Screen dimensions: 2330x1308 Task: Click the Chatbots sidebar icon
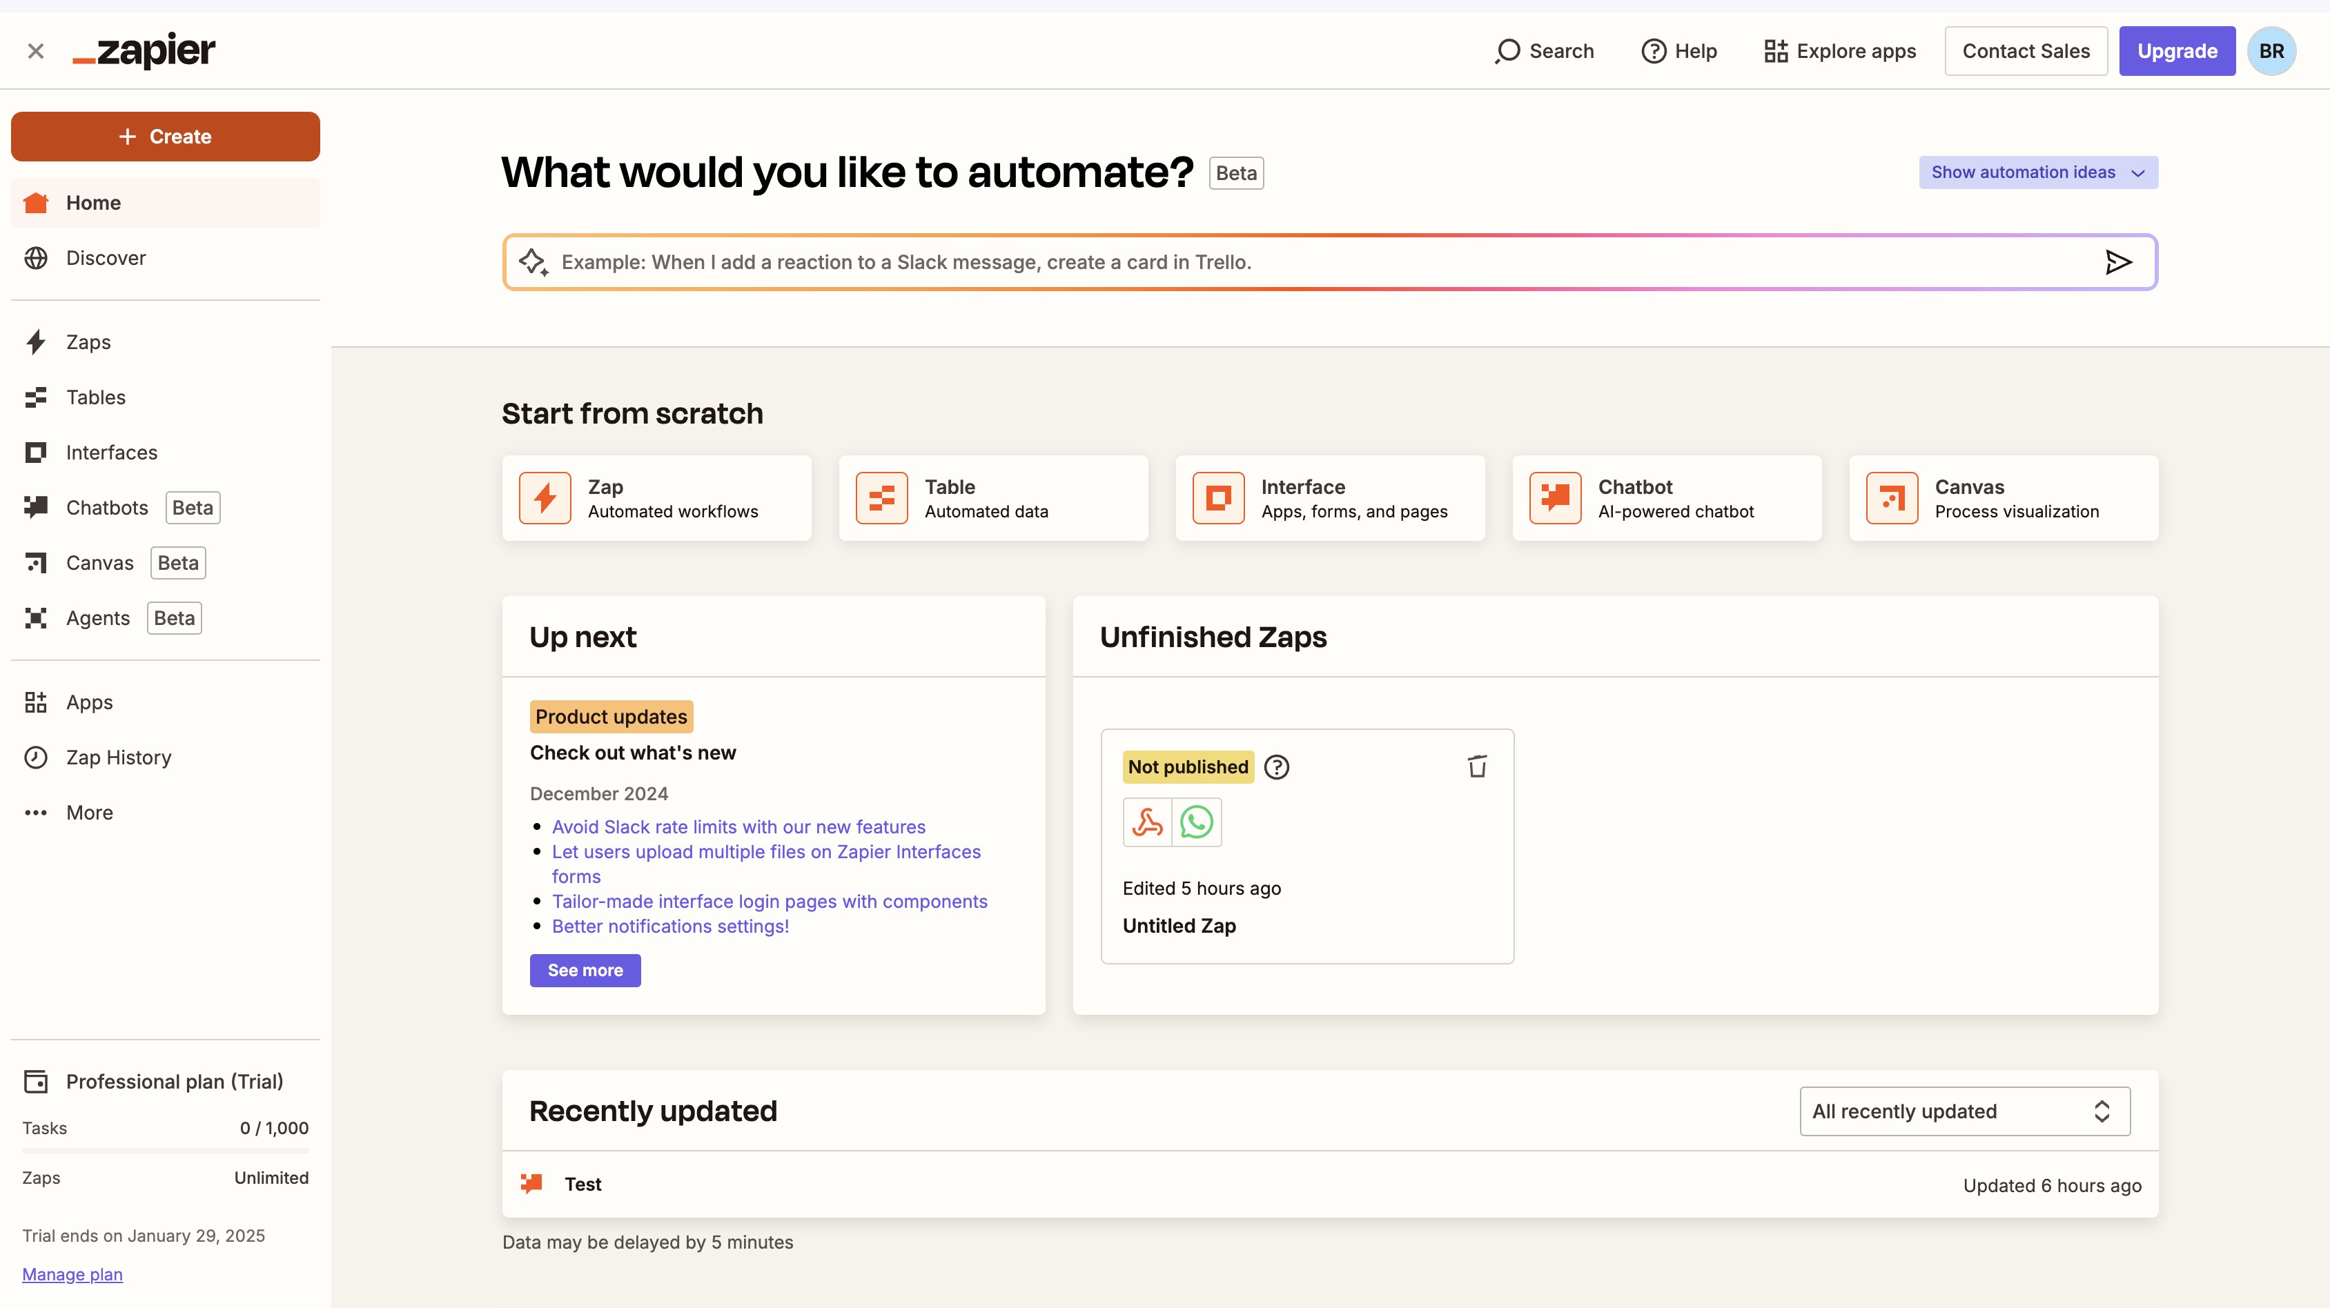(x=35, y=507)
